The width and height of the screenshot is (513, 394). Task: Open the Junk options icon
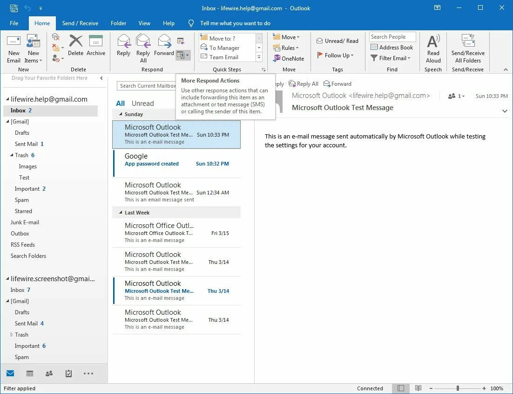pos(57,58)
